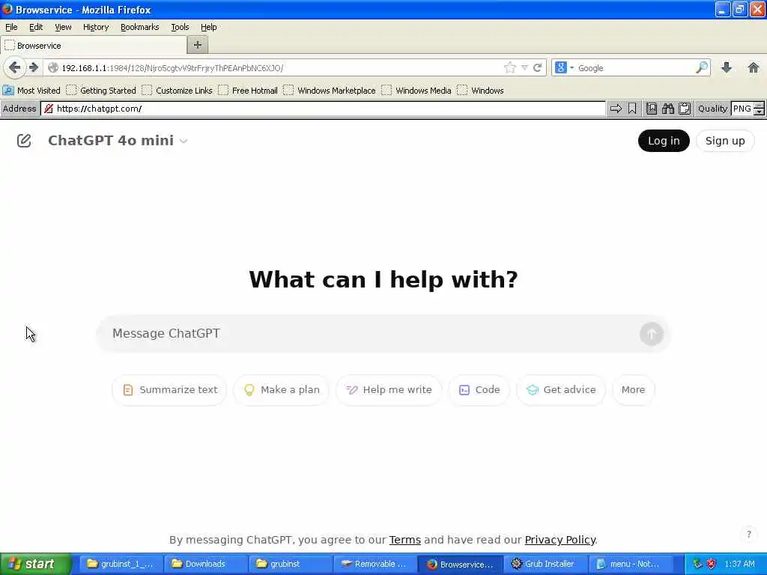The height and width of the screenshot is (575, 767).
Task: Choose the Summarize text suggestion
Action: tap(169, 389)
